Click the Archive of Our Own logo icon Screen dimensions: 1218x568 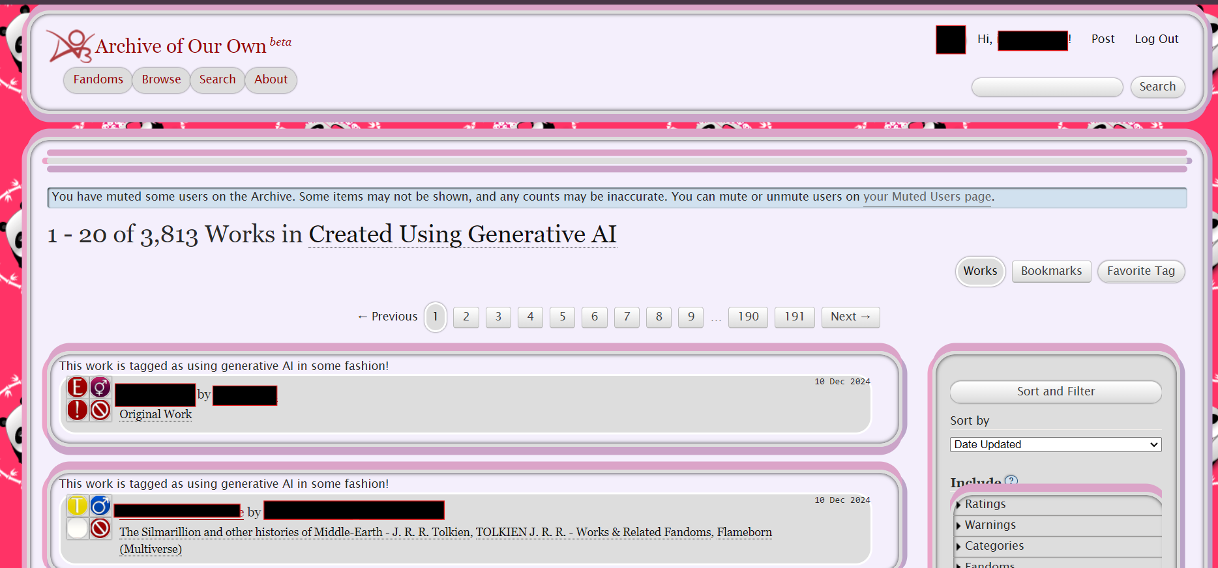70,46
